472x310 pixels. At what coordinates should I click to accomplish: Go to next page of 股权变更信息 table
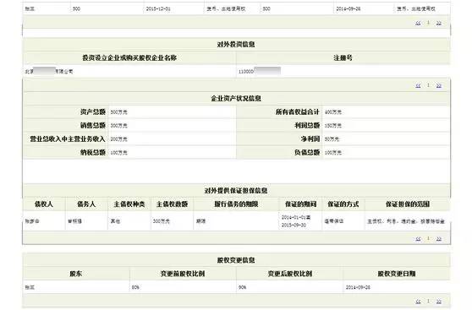pos(438,302)
